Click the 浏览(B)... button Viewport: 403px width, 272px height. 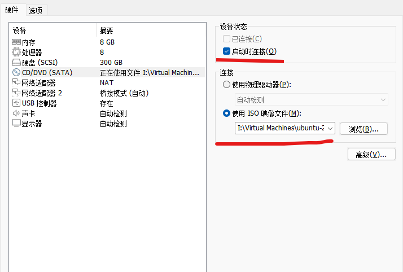click(x=363, y=129)
